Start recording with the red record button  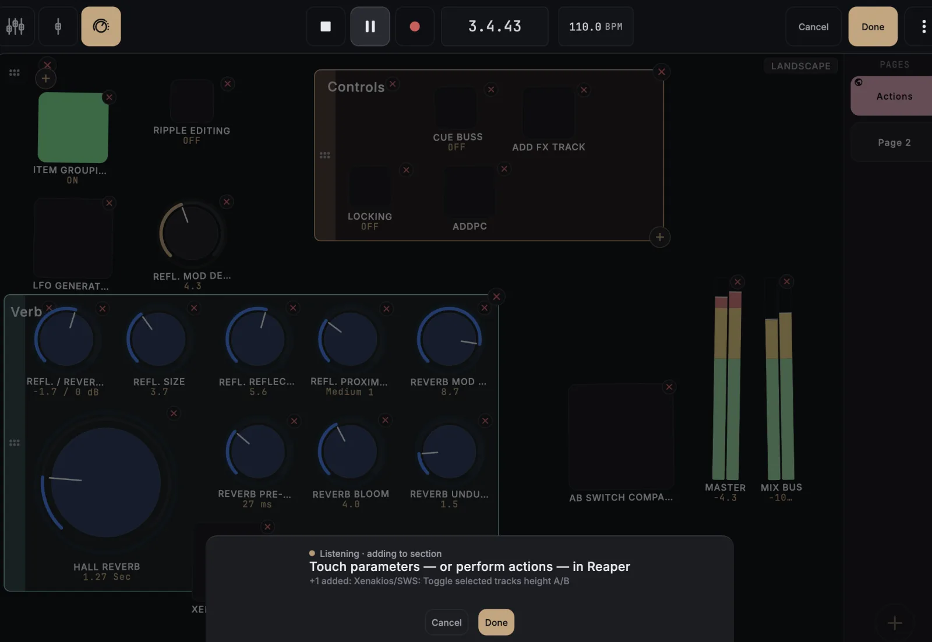point(415,26)
